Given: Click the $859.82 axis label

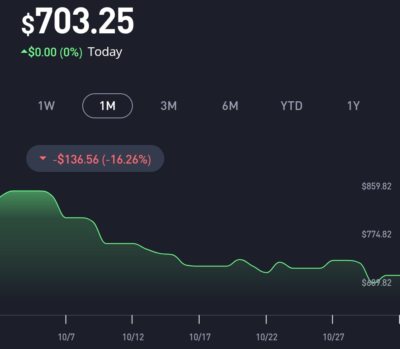Looking at the screenshot, I should pyautogui.click(x=377, y=186).
